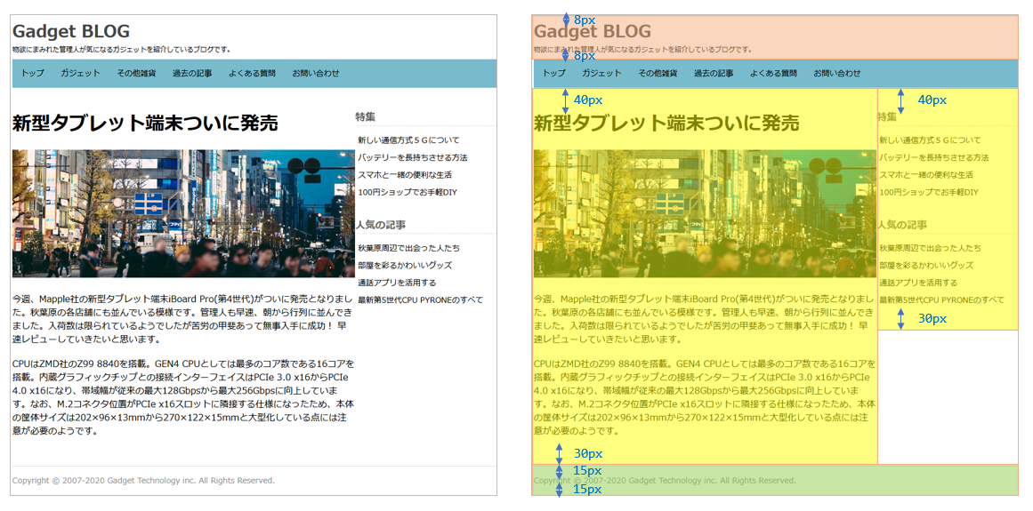This screenshot has width=1033, height=511.
Task: Click the tagline in the orange-highlighted header
Action: [642, 50]
